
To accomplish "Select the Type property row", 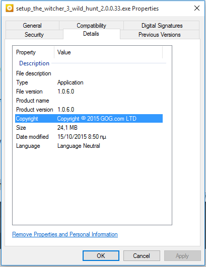I will (89, 82).
